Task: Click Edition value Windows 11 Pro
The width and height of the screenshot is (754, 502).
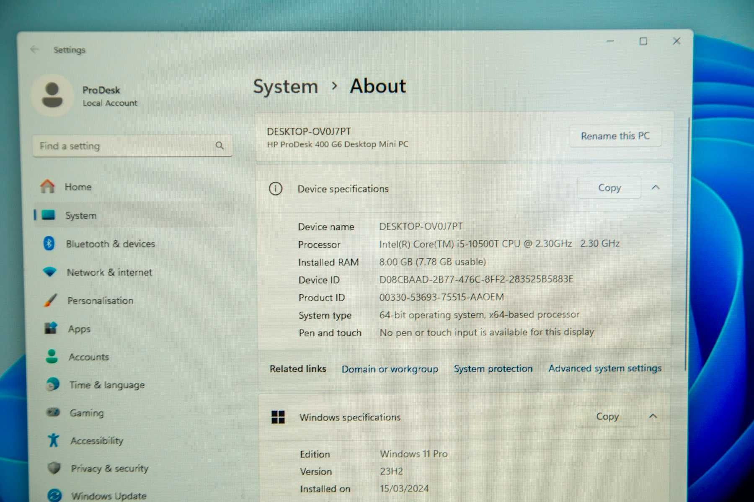Action: (x=414, y=453)
